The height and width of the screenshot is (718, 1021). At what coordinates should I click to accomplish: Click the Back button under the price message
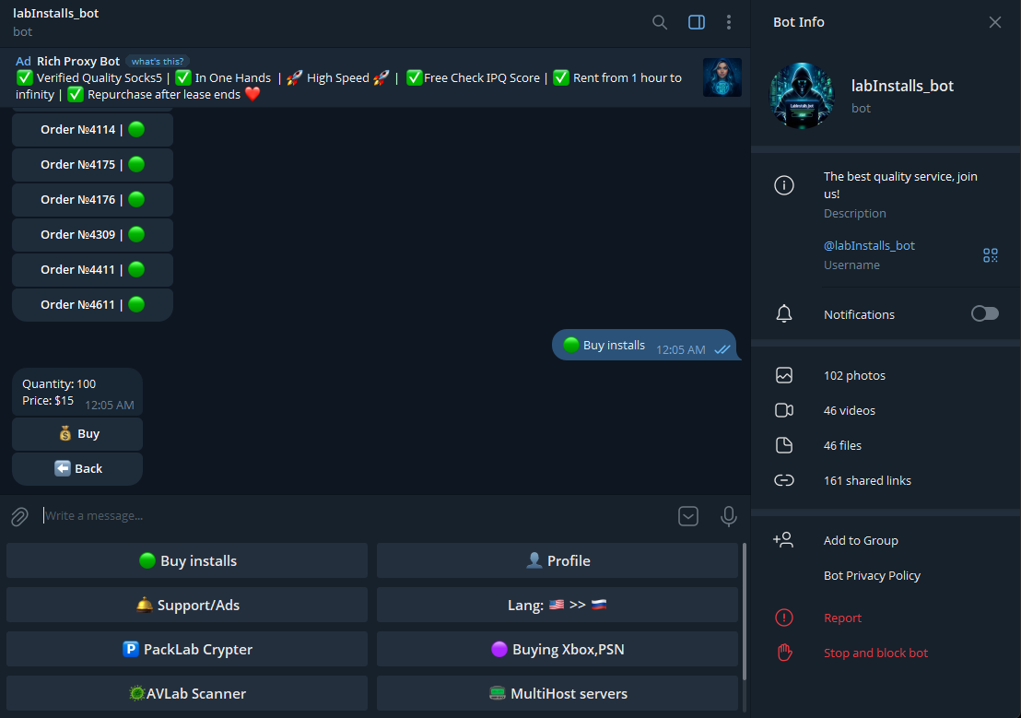[77, 468]
